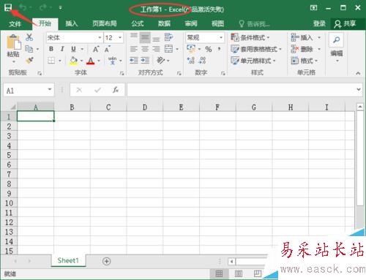Image resolution: width=366 pixels, height=280 pixels.
Task: Click the Increase Decimal icon
Action: click(x=191, y=60)
